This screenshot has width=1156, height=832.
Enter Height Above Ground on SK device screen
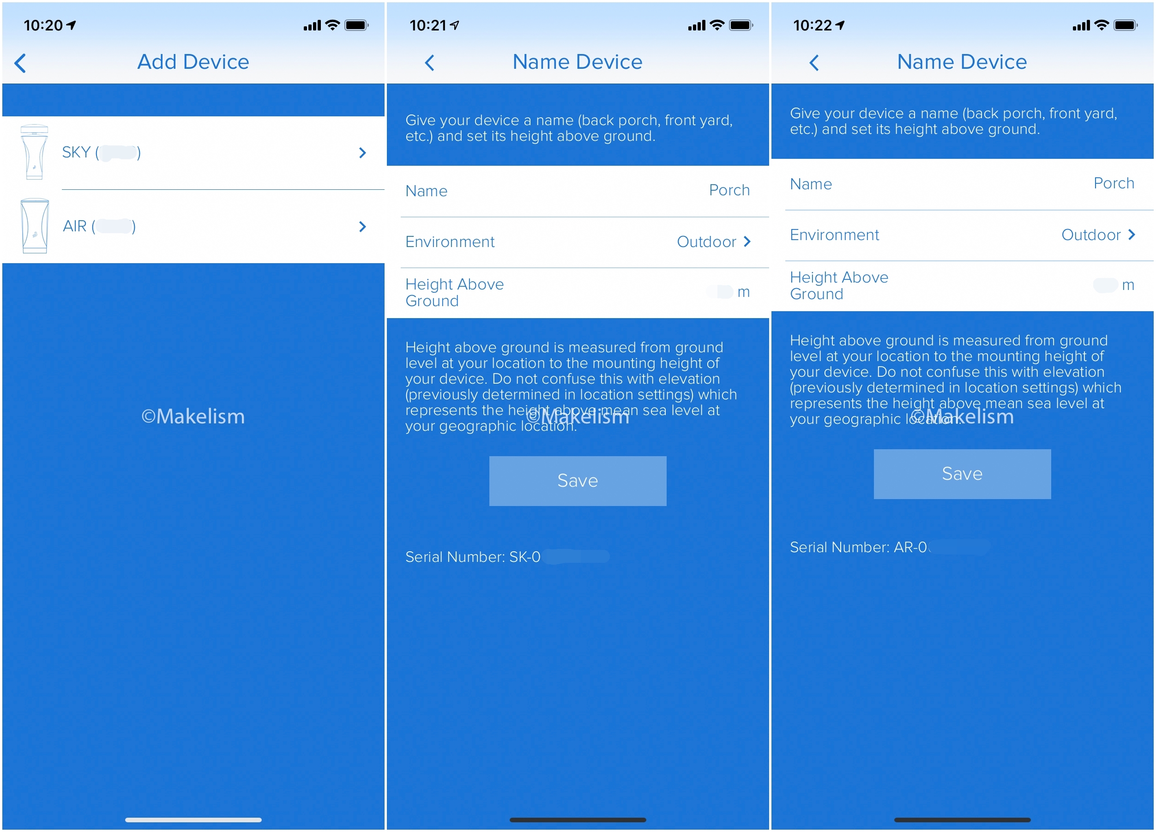tap(721, 292)
